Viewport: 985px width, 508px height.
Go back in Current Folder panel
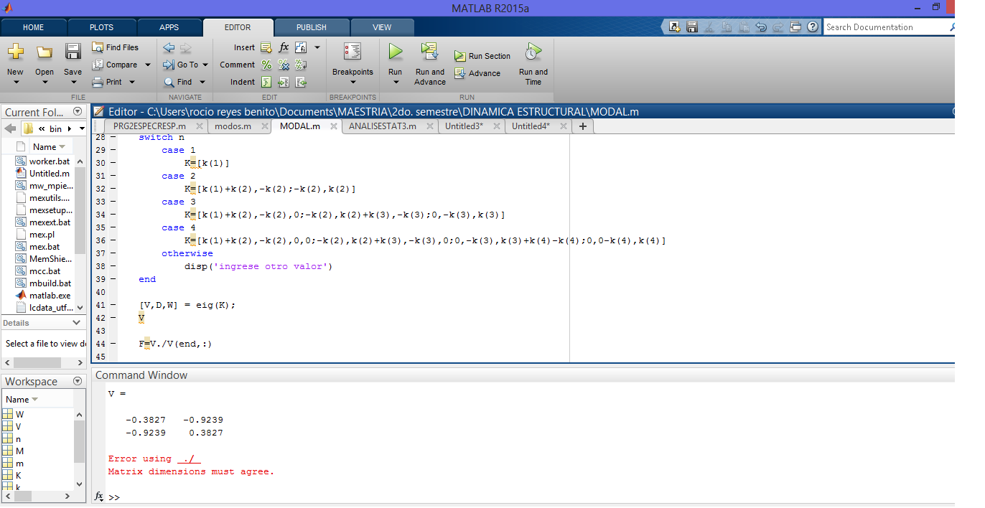(x=10, y=128)
